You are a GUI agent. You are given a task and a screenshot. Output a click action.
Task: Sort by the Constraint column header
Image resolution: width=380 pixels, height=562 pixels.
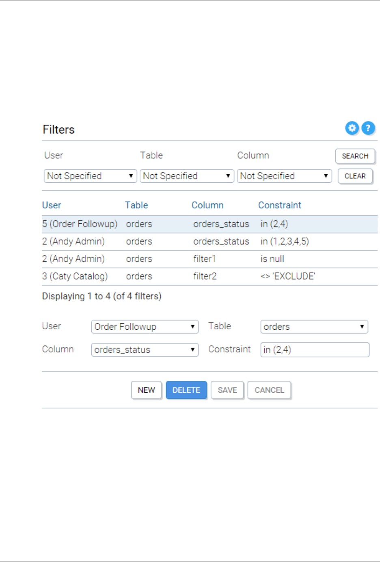[x=280, y=205]
